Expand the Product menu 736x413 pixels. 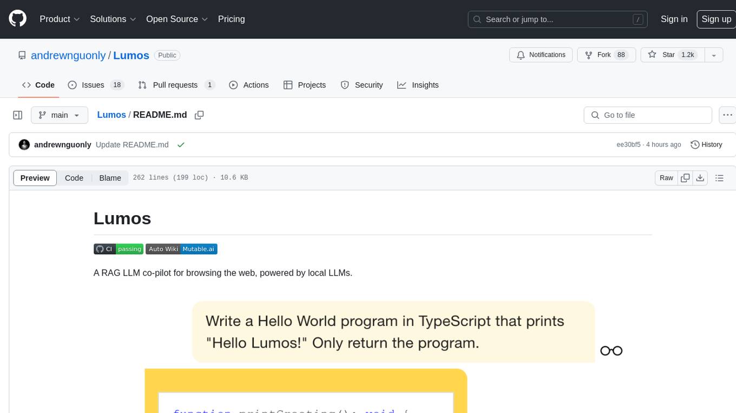pyautogui.click(x=60, y=19)
